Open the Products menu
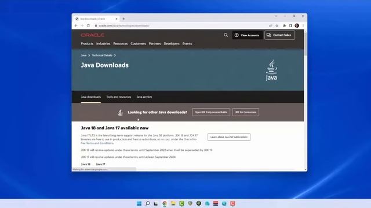The height and width of the screenshot is (208, 371). tap(87, 44)
